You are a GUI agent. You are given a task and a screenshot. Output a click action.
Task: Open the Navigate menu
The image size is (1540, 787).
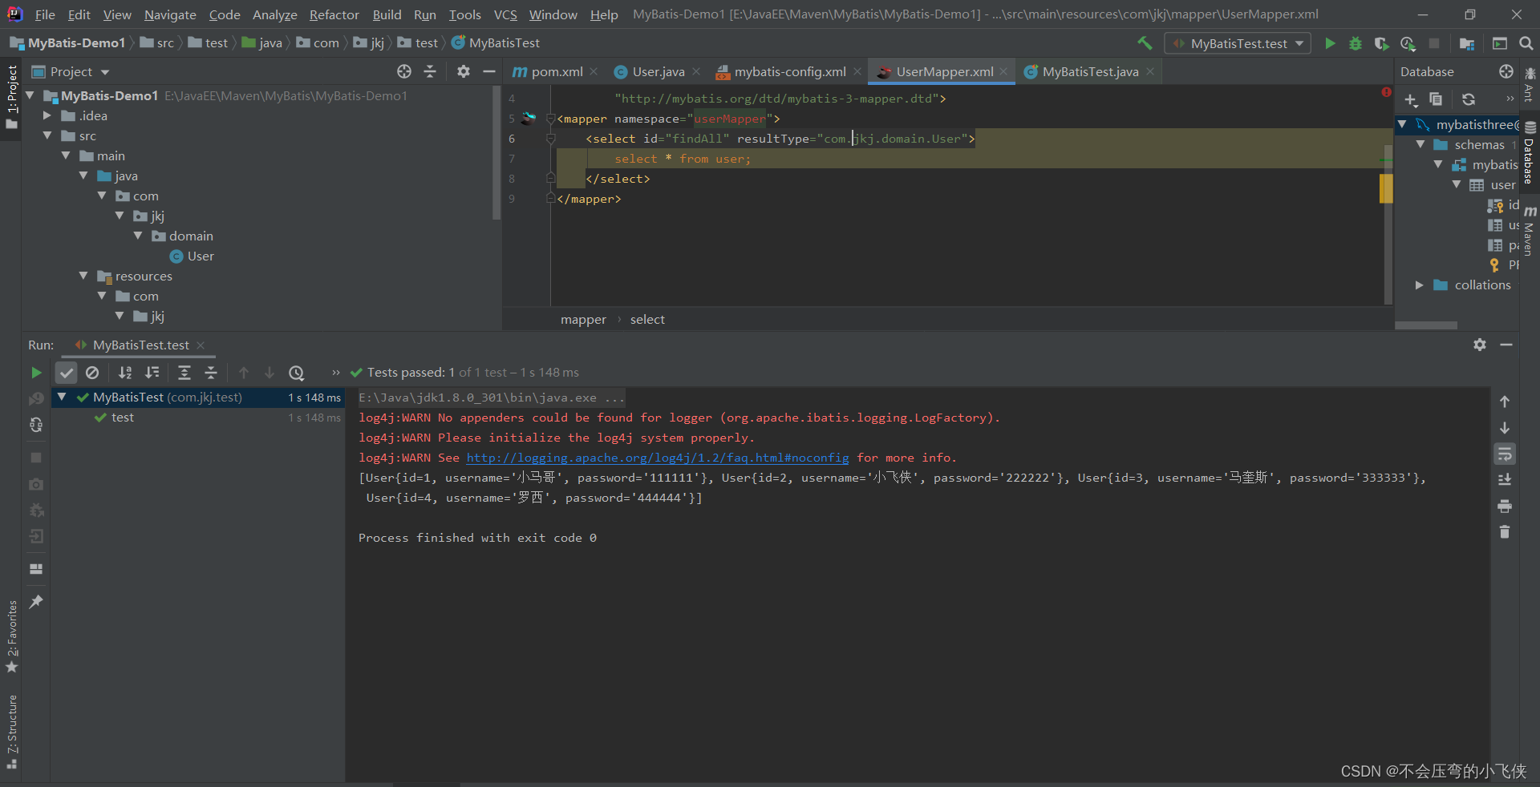pyautogui.click(x=170, y=14)
